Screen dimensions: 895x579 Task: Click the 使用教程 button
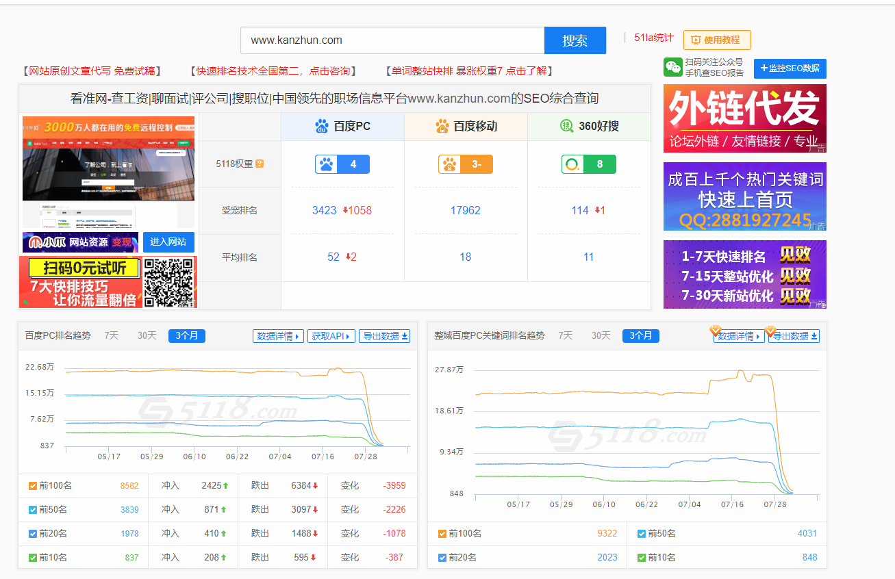717,40
